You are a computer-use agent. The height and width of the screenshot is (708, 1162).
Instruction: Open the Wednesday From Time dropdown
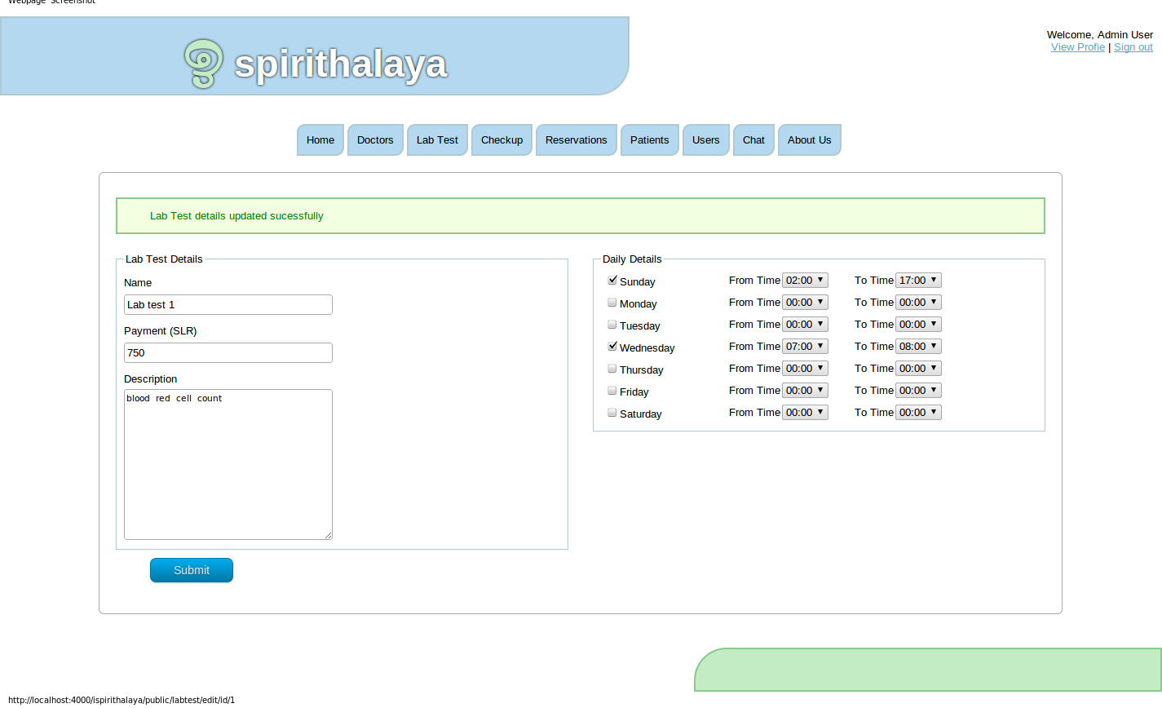[805, 346]
